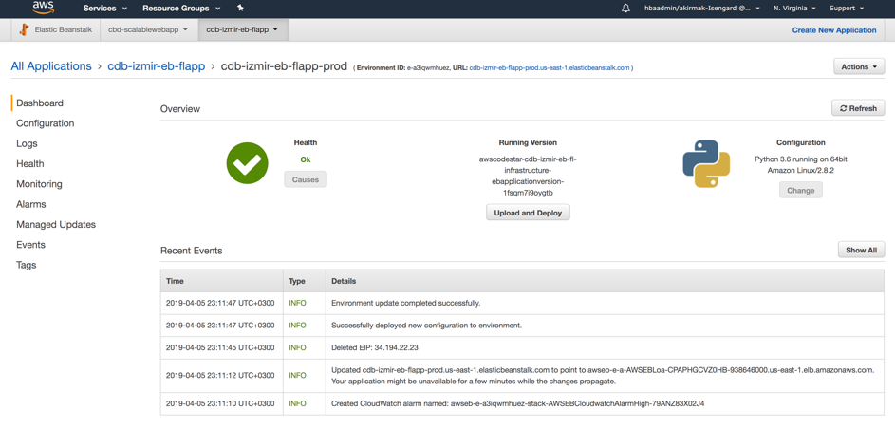The width and height of the screenshot is (895, 429).
Task: Open the Support dropdown menu
Action: tap(846, 9)
